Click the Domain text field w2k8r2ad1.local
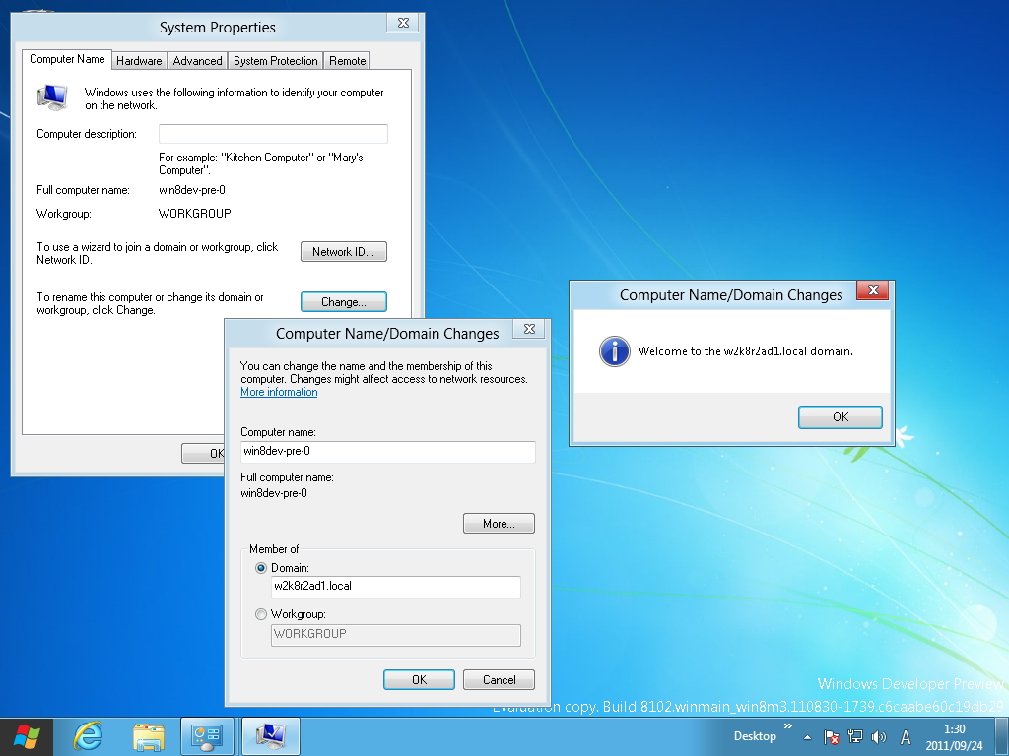1009x756 pixels. point(396,587)
